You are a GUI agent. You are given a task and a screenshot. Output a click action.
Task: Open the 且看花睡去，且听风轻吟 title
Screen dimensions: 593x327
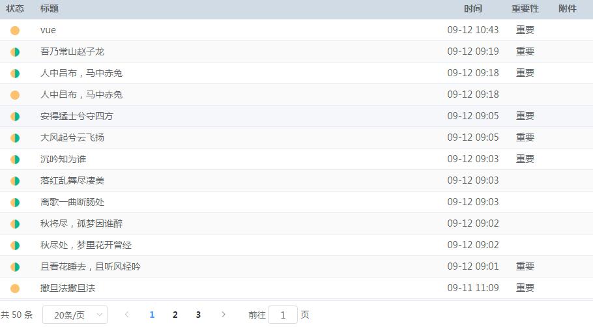91,267
